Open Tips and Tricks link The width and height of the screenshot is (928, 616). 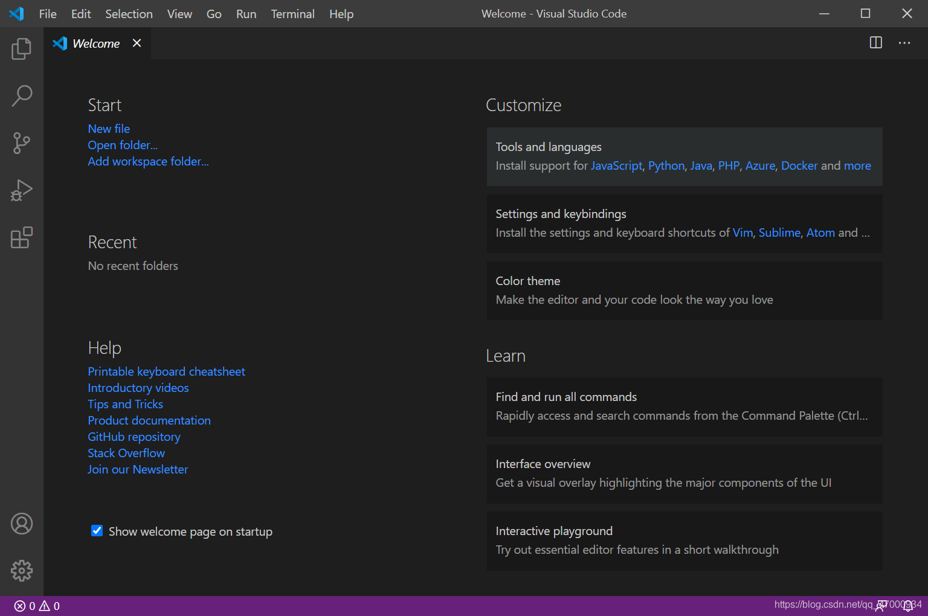click(125, 404)
